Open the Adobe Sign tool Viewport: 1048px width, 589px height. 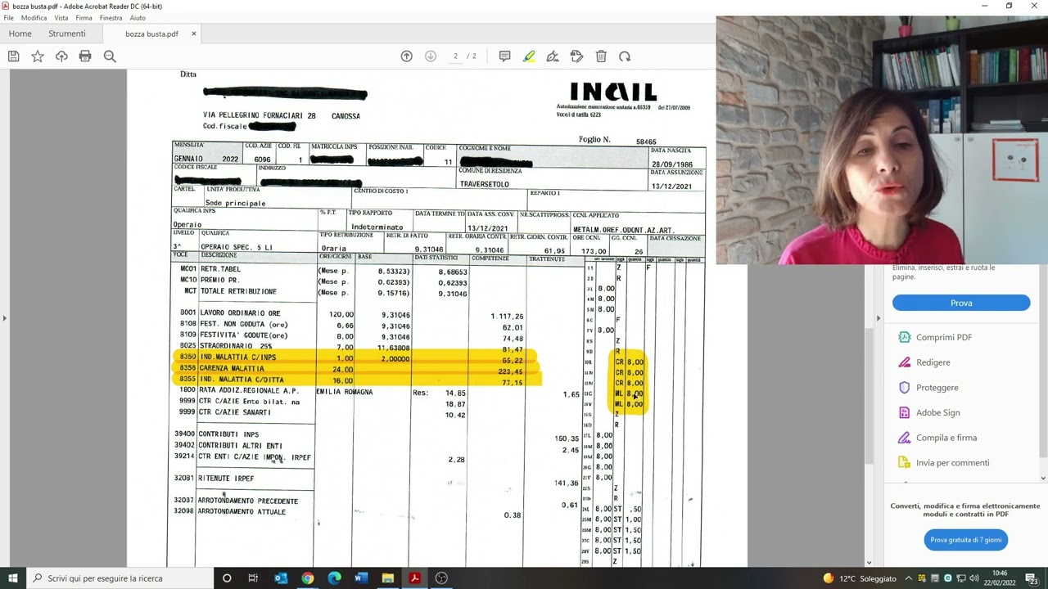point(937,412)
